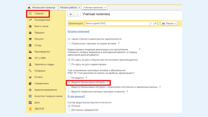
Task: Open help beside Ведется балансовым методом
Action: point(107,82)
